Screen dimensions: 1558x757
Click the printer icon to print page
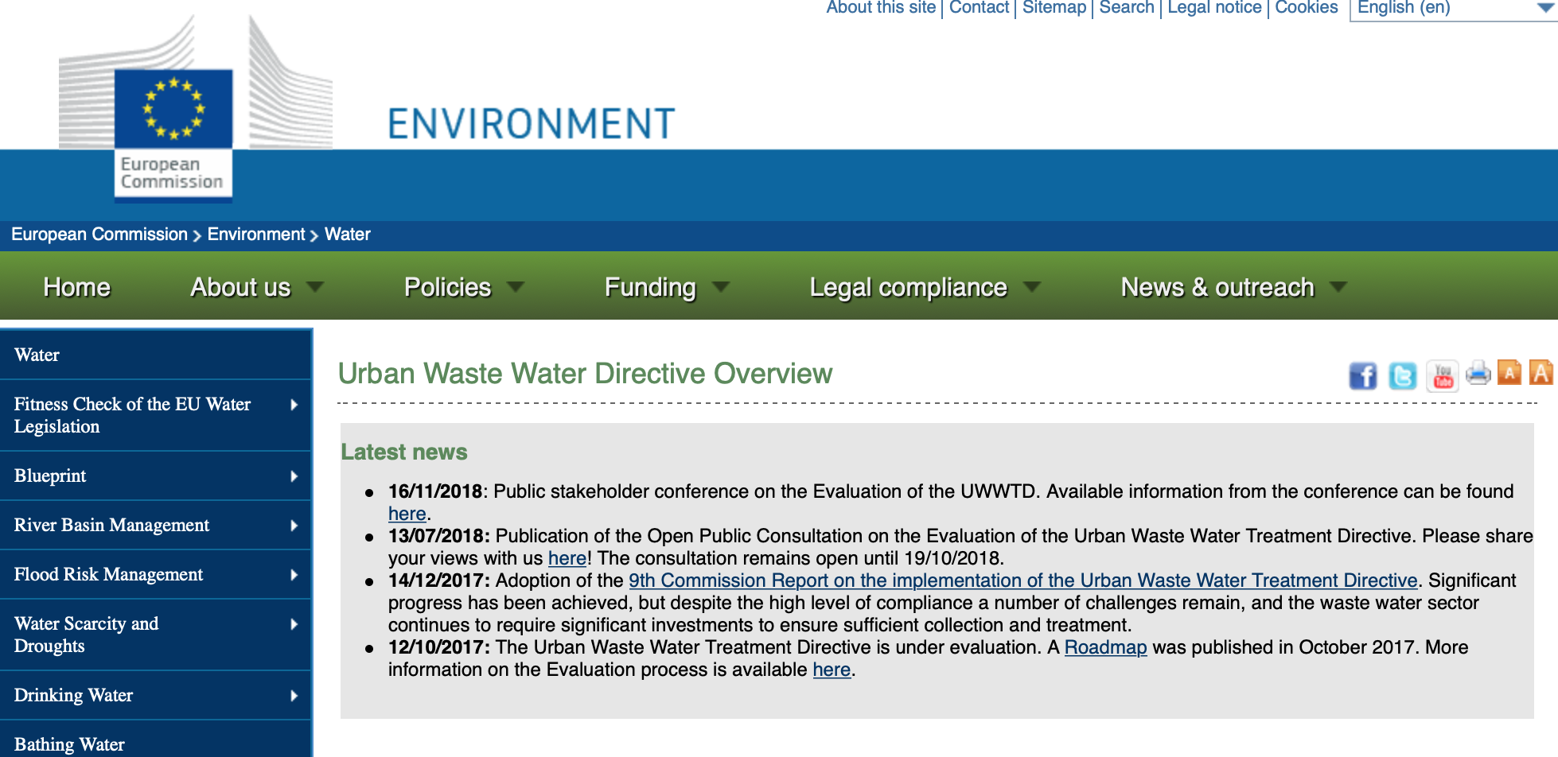[x=1478, y=373]
